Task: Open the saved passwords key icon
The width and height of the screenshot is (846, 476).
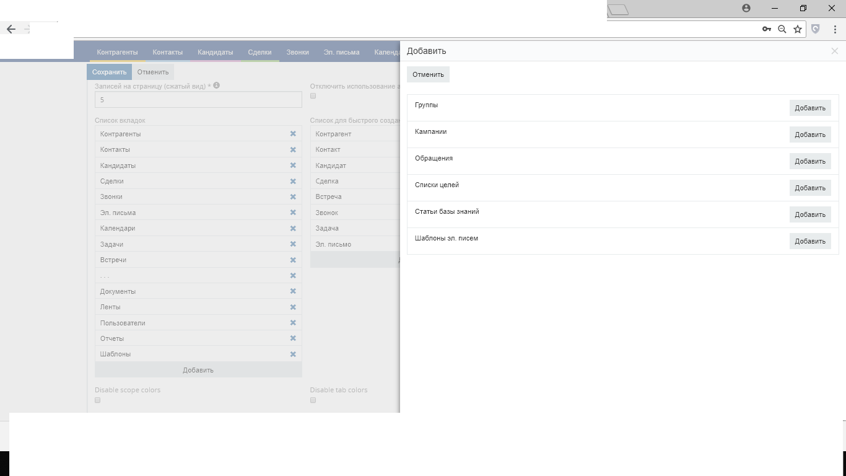Action: [x=766, y=29]
